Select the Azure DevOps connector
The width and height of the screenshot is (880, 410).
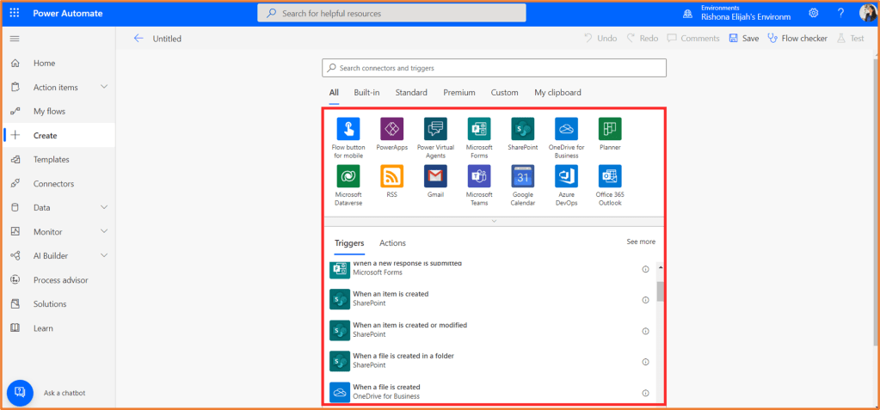coord(566,176)
